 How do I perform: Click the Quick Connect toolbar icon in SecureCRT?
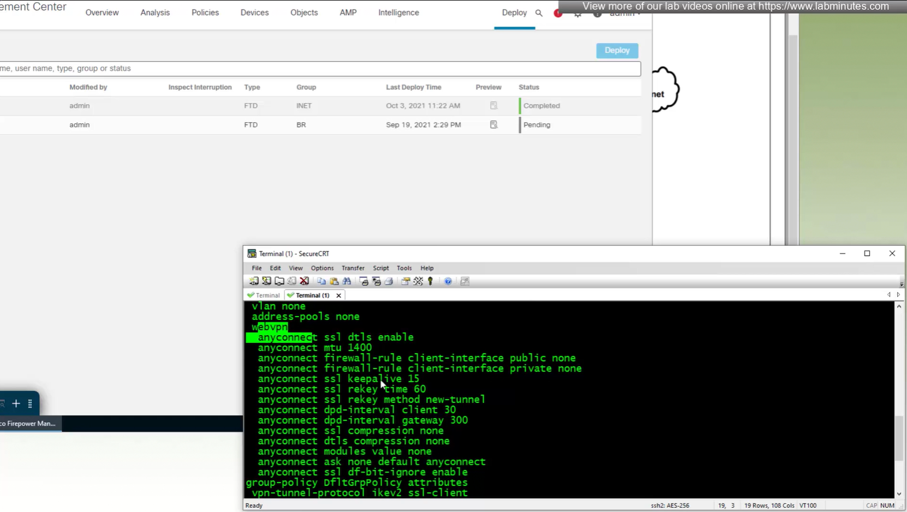[x=266, y=281]
